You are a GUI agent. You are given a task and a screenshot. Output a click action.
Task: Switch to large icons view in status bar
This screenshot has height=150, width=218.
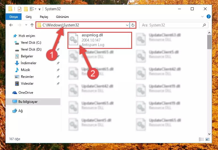click(x=208, y=139)
